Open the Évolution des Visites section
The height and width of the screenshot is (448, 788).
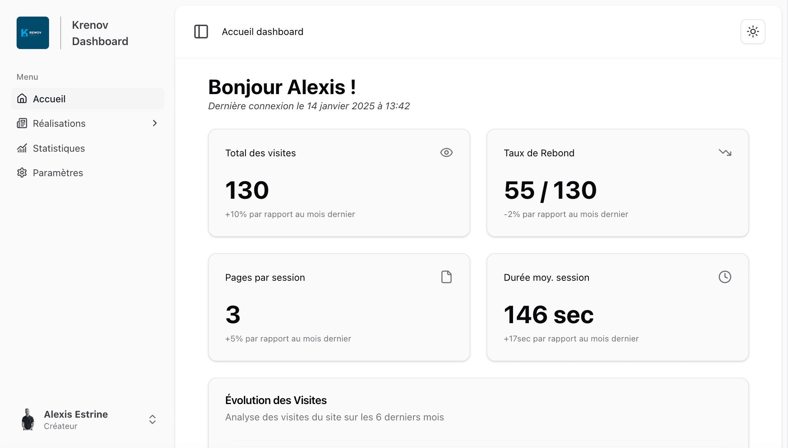click(x=276, y=400)
